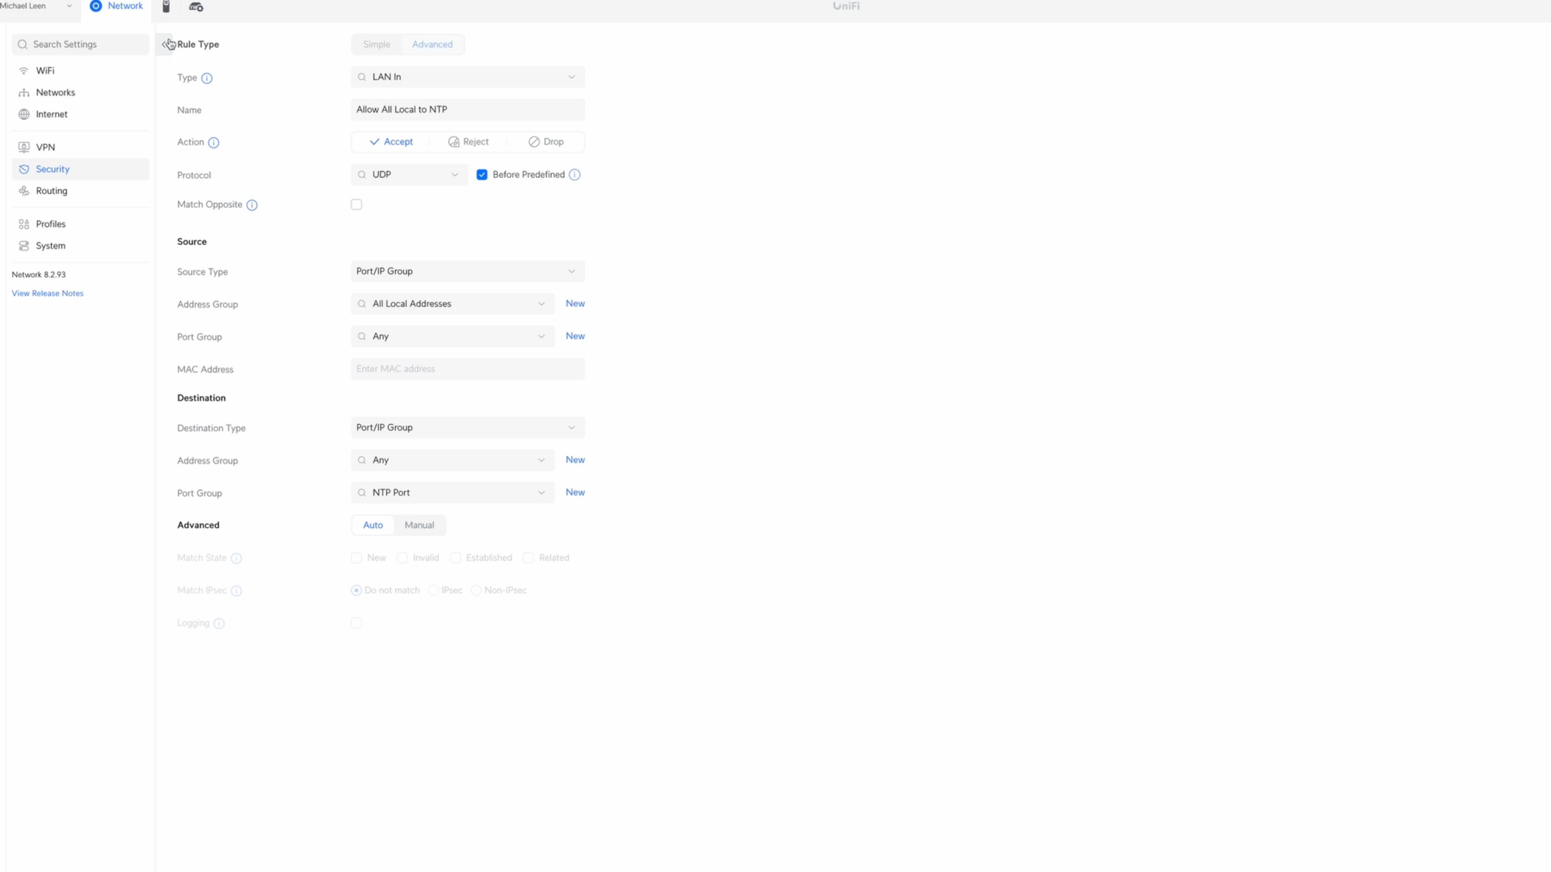Click the Search Settings field
Screen dimensions: 1551x872
[80, 44]
